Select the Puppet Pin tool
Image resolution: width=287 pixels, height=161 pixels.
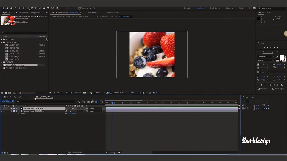57,8
